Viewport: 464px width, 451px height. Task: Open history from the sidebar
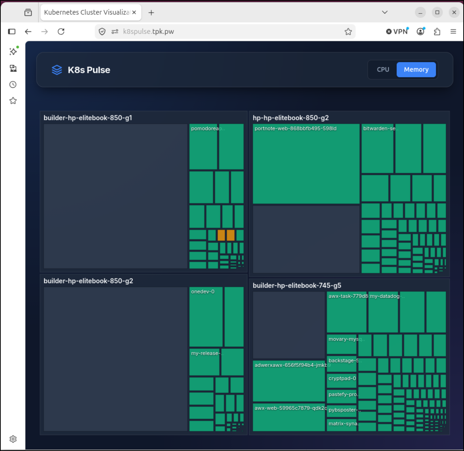click(13, 85)
